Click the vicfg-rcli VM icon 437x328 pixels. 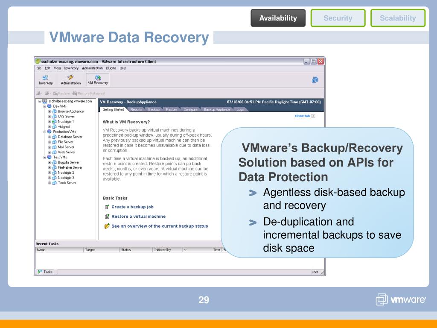54,126
